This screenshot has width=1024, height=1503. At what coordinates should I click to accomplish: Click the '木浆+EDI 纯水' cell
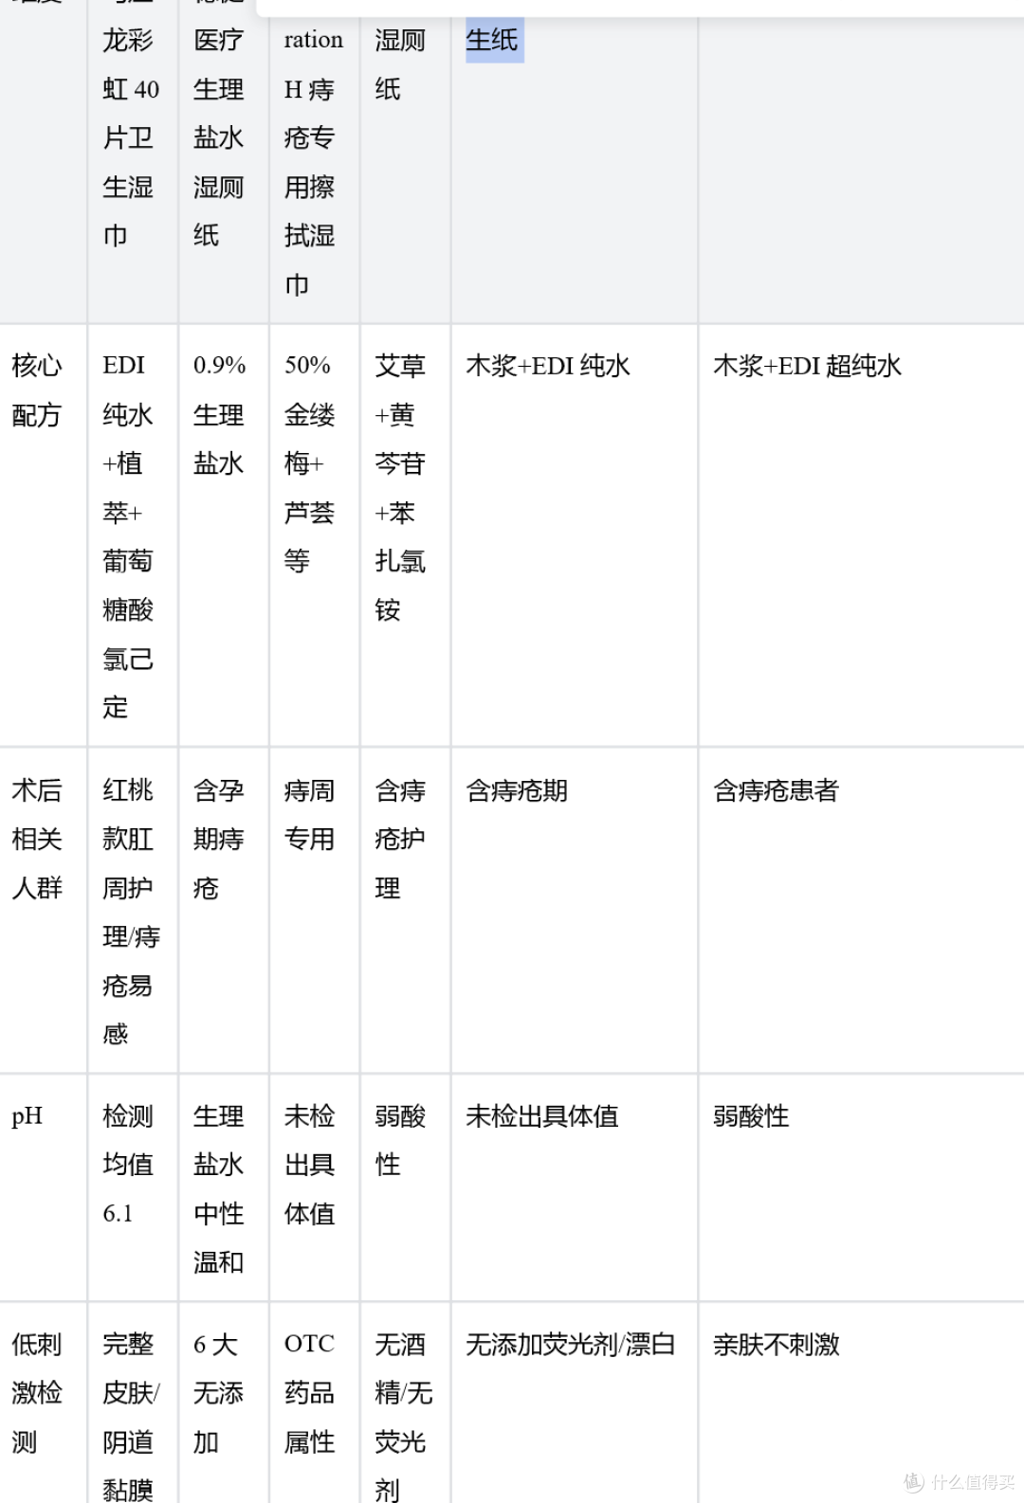575,535
